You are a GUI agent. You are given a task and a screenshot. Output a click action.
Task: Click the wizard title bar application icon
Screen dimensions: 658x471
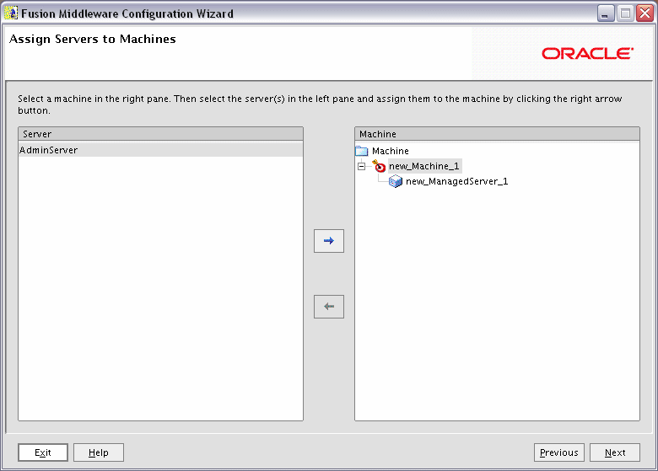(11, 13)
